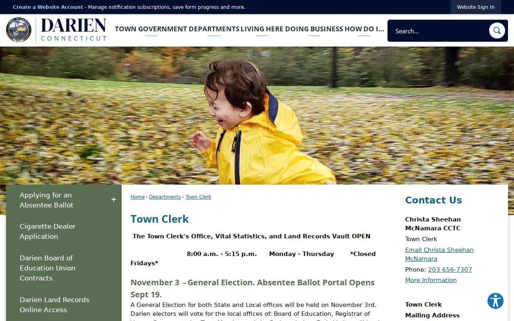Click the child in yellow raincoat banner image
The height and width of the screenshot is (321, 514).
[x=257, y=116]
